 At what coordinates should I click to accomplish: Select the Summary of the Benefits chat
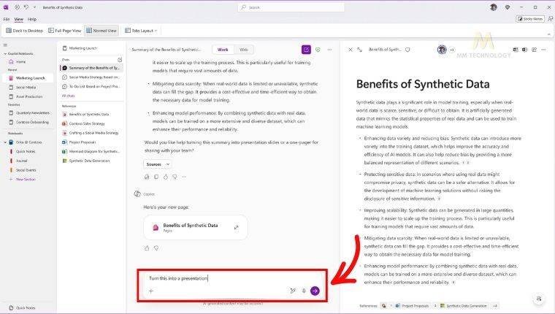click(92, 68)
